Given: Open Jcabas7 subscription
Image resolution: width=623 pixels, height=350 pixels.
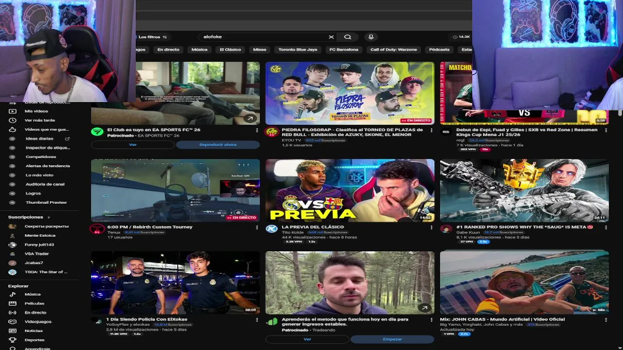Looking at the screenshot, I should [x=34, y=263].
